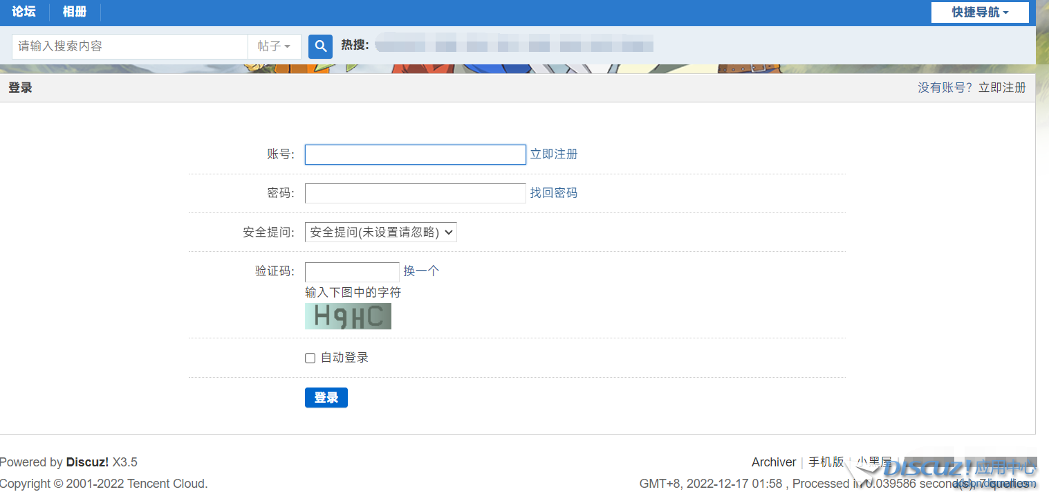Open the Archiver footer link

pyautogui.click(x=773, y=462)
